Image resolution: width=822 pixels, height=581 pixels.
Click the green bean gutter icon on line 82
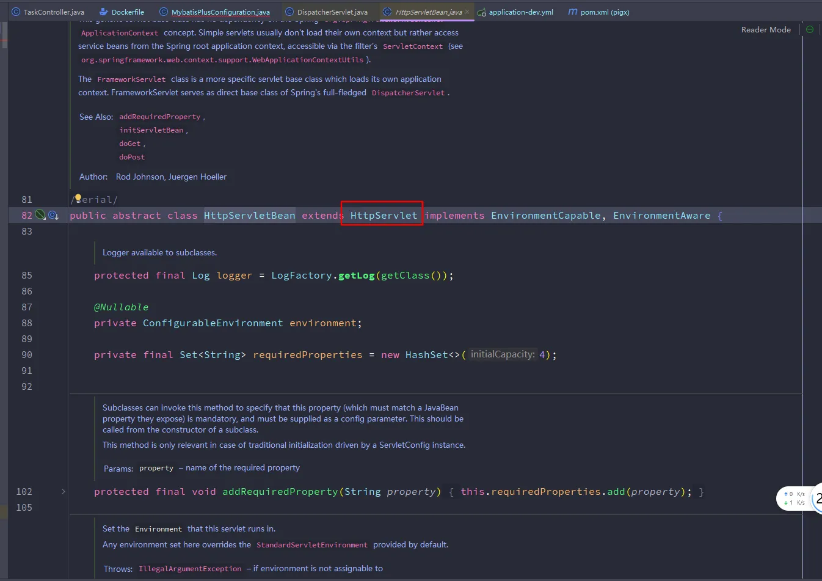pyautogui.click(x=40, y=214)
